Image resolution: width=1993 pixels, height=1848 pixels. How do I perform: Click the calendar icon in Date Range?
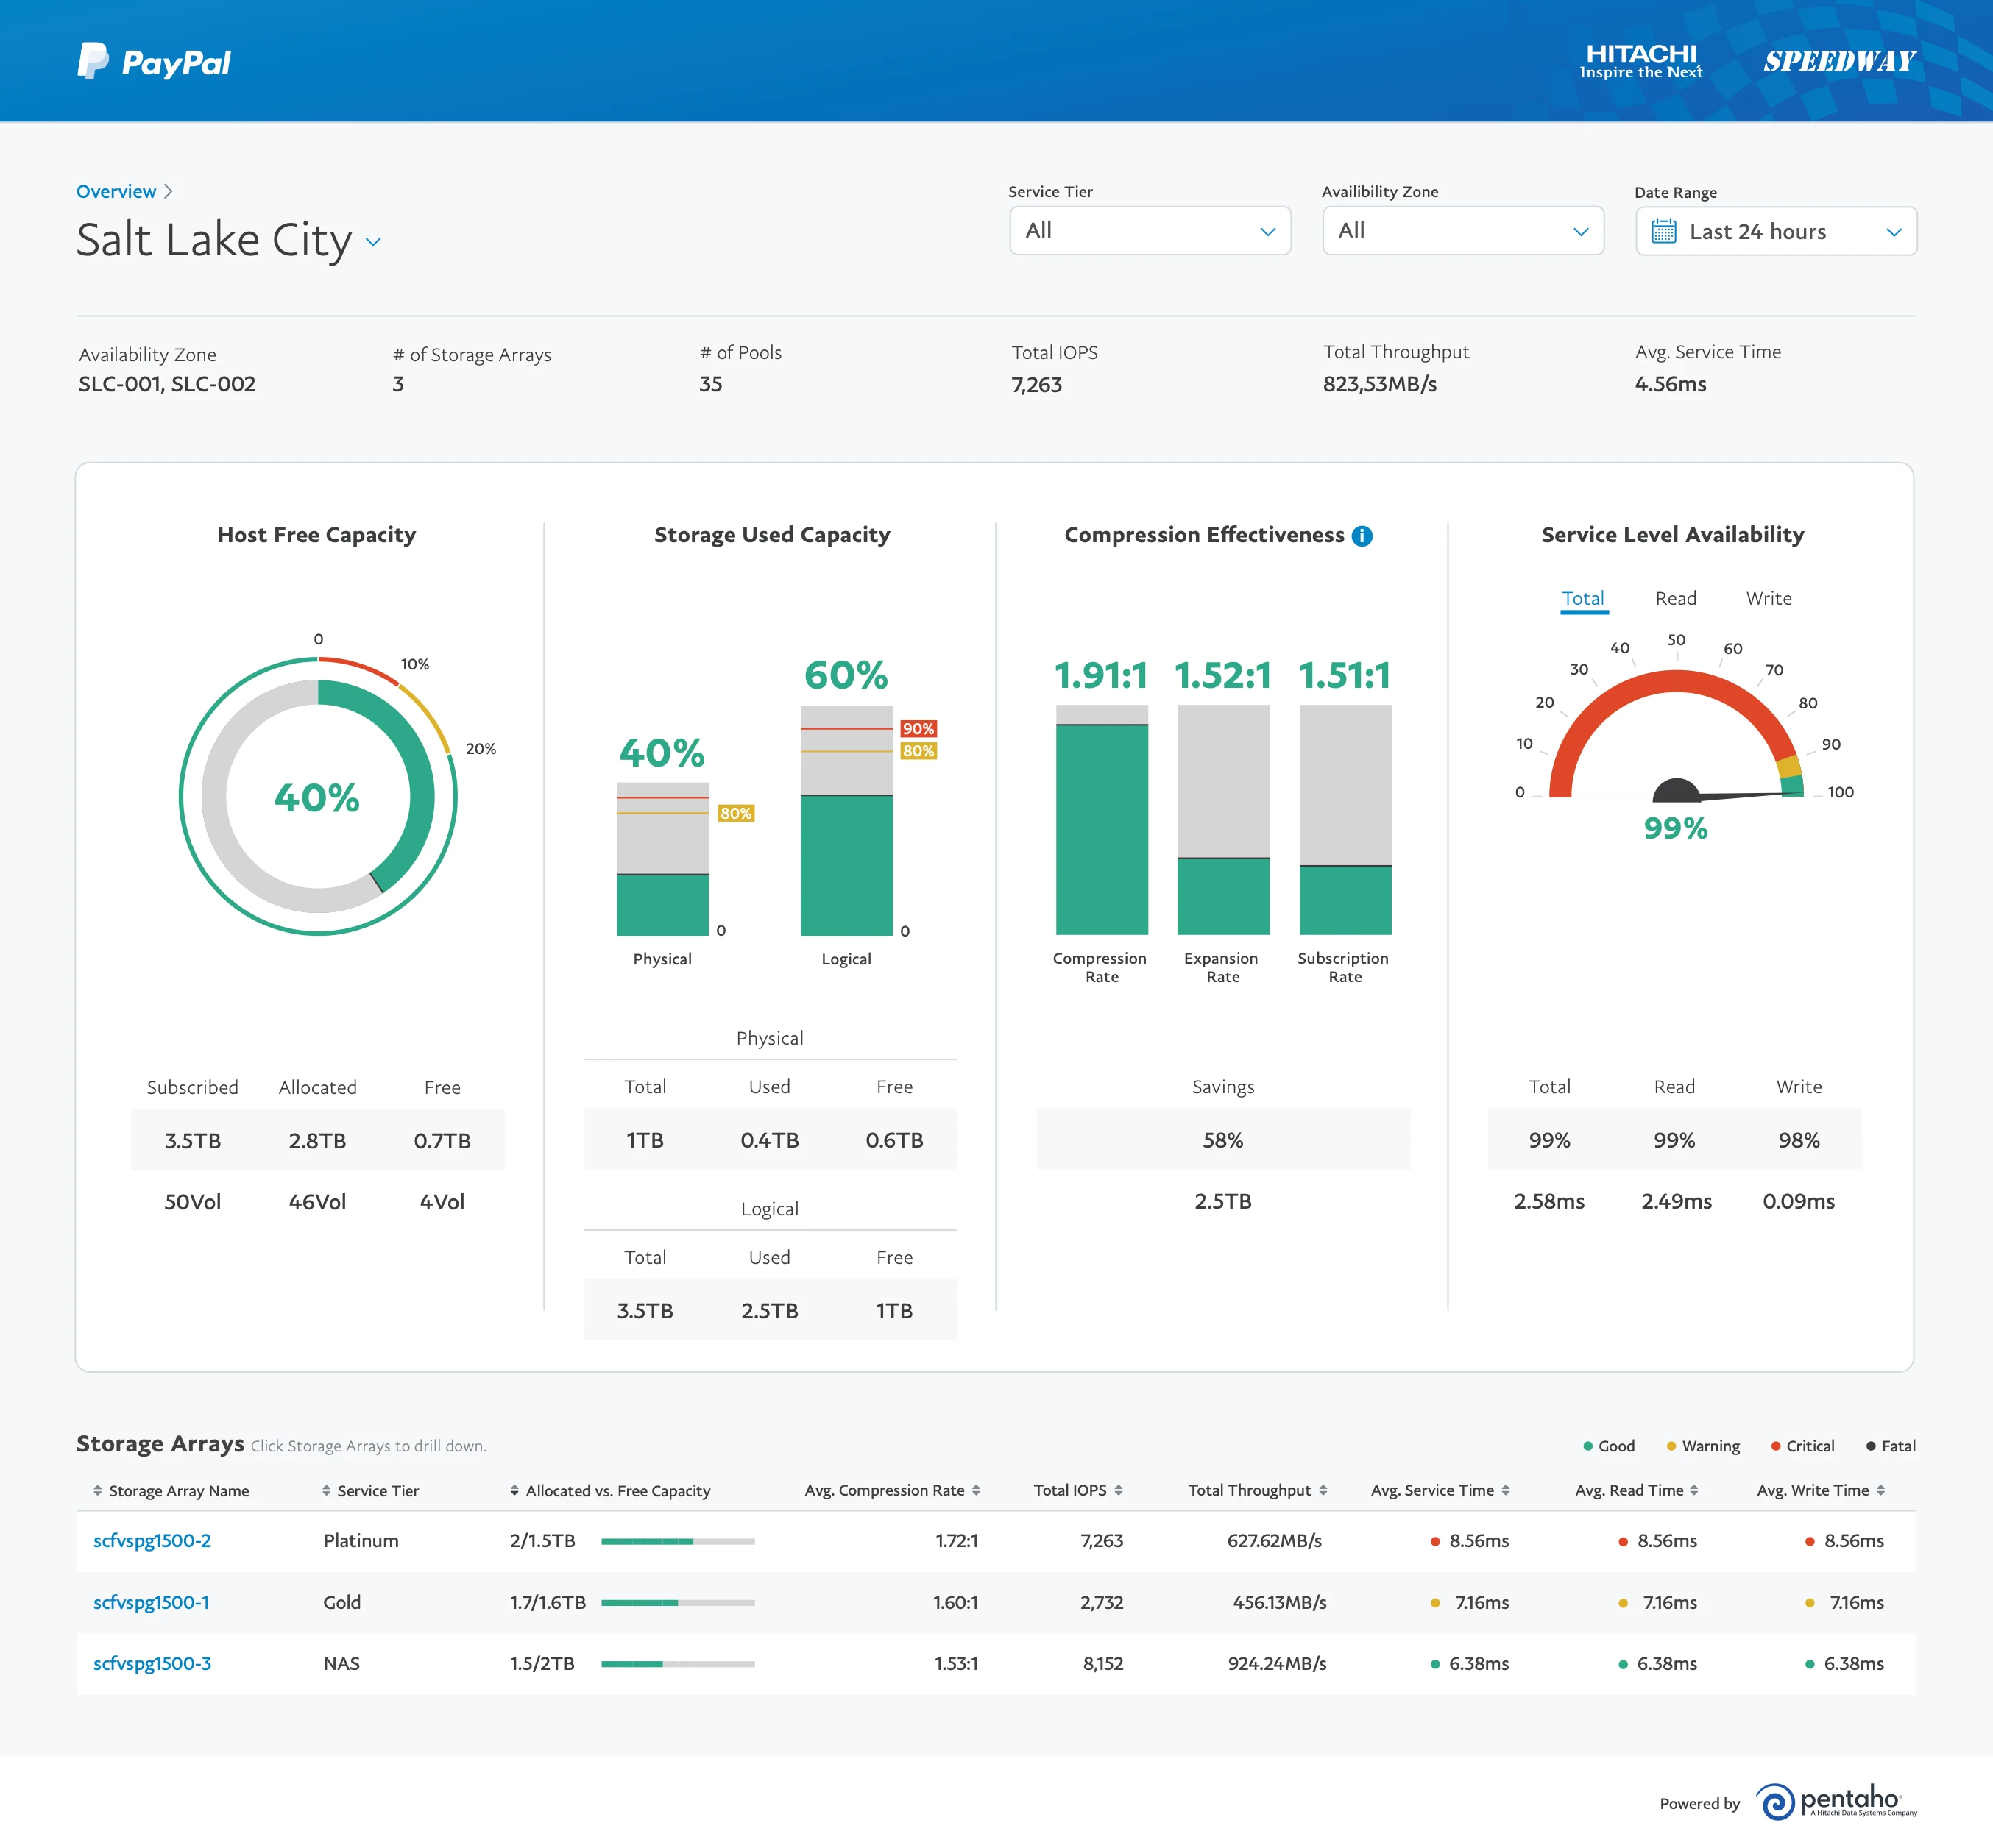(x=1663, y=232)
